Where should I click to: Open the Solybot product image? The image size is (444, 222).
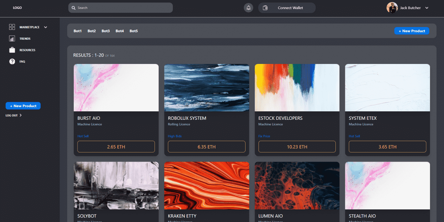pyautogui.click(x=116, y=185)
